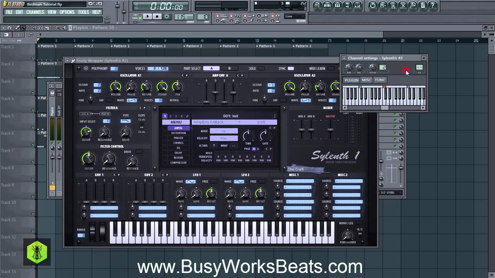Select the playlist draw pencil tool
This screenshot has height=278, width=495.
pos(17,28)
